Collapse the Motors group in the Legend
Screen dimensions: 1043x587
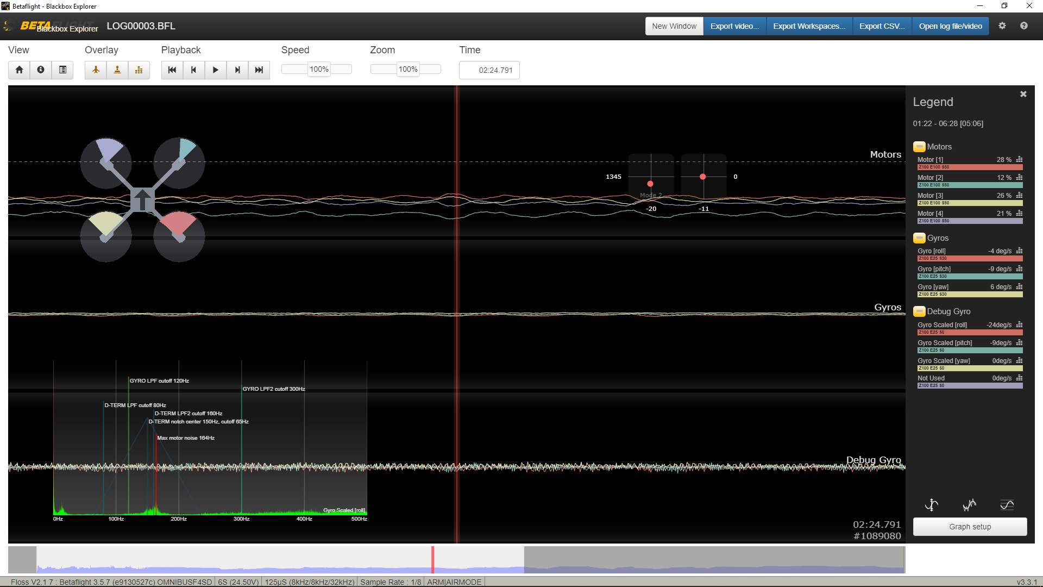pos(919,147)
